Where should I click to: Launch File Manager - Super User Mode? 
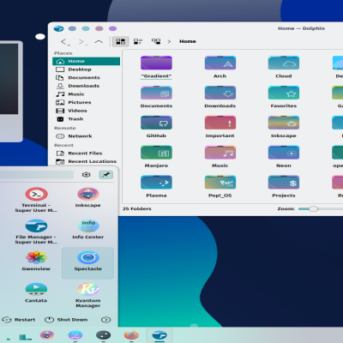[x=36, y=232]
